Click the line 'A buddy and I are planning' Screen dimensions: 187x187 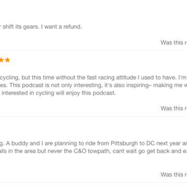tap(94, 143)
